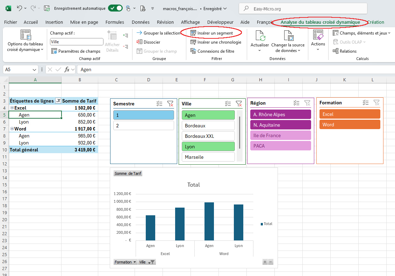Click the Insérer un segment icon

[193, 33]
